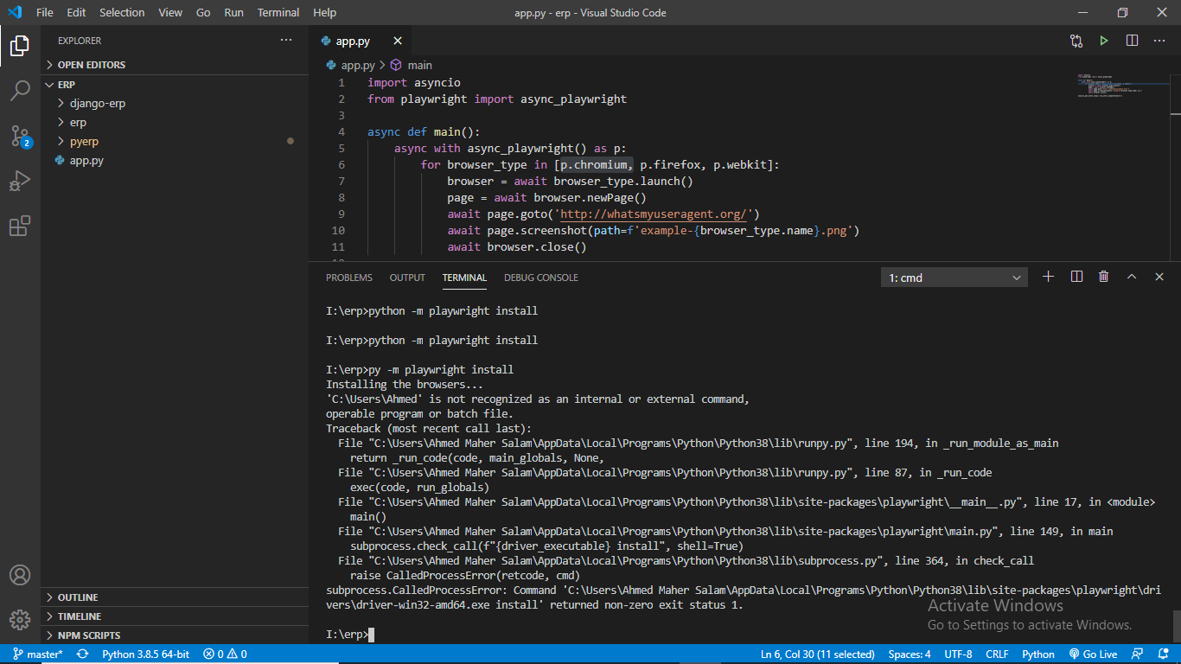Close the terminal panel

pos(1159,277)
